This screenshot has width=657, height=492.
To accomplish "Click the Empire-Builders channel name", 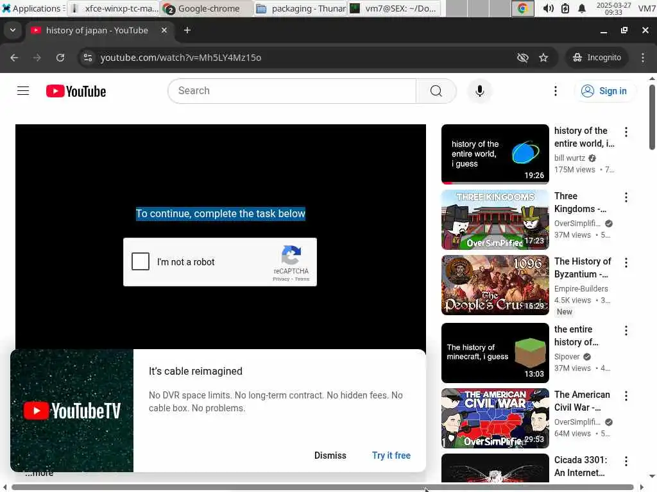I will tap(581, 289).
